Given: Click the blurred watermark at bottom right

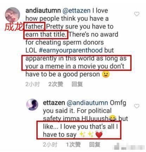Looking at the screenshot, I should point(129,147).
